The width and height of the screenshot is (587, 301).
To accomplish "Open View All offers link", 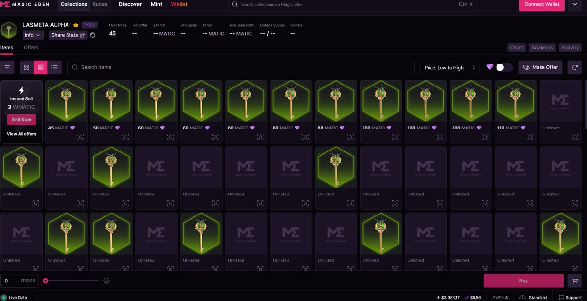I will coord(22,134).
